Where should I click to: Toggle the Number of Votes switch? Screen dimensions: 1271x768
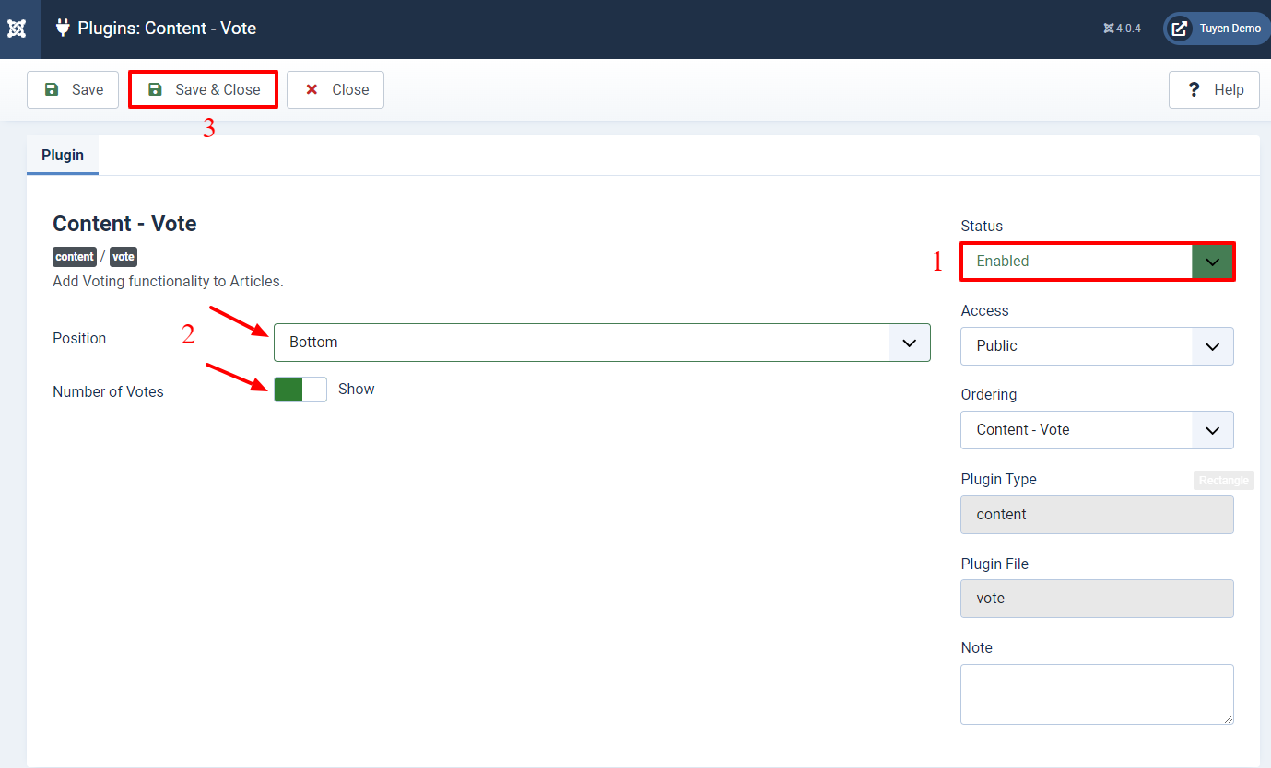pos(300,390)
